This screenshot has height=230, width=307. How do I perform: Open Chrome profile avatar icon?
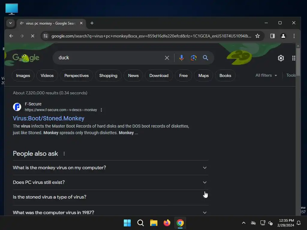tap(283, 36)
